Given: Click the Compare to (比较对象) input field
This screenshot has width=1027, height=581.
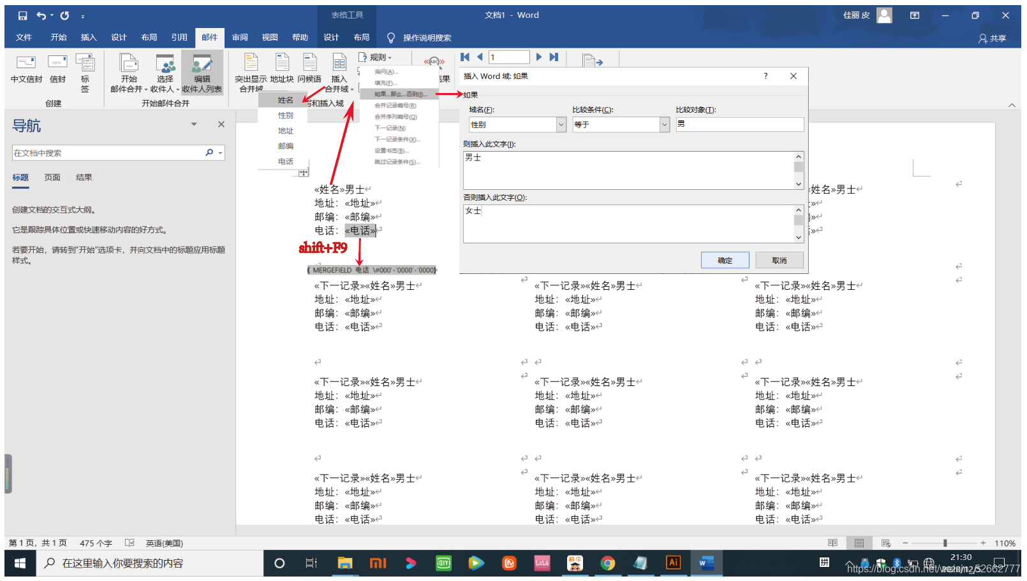Looking at the screenshot, I should pos(740,124).
